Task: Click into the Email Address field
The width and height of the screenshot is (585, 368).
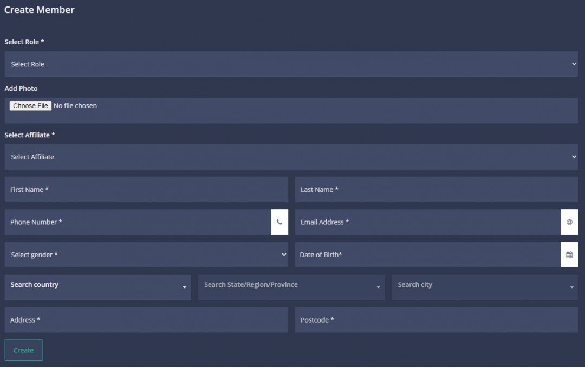Action: click(x=428, y=222)
